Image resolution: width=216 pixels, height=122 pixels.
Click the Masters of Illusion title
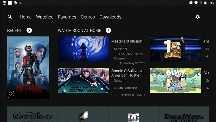pos(127,41)
